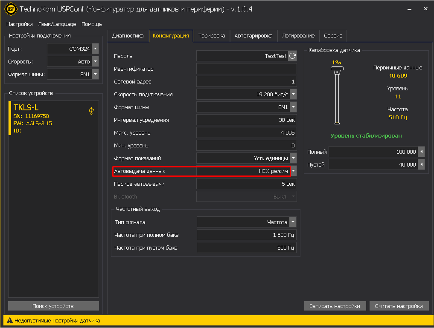Click the Уровень стабилизирован status text
This screenshot has height=328, width=434.
[x=366, y=136]
